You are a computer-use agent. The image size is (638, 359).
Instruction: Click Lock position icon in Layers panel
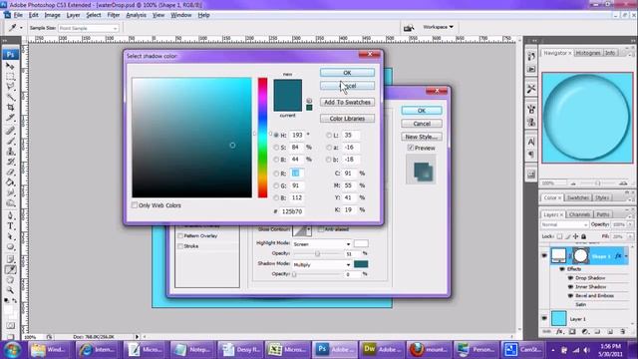[575, 236]
